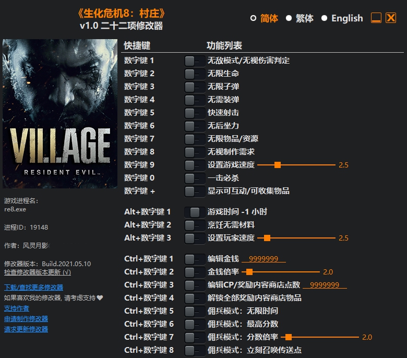Enable 烹饪无需材料 toggle
The width and height of the screenshot is (407, 358).
click(x=195, y=225)
